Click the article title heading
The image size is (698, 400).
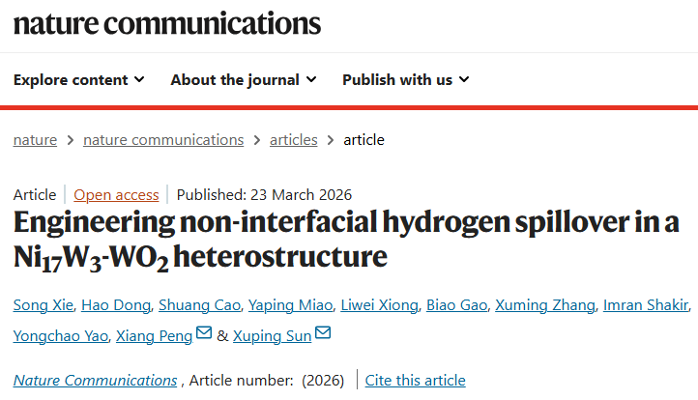click(345, 240)
